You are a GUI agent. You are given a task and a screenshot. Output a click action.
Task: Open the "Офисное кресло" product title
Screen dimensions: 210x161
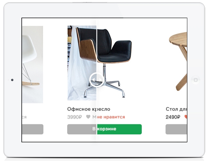pyautogui.click(x=89, y=109)
